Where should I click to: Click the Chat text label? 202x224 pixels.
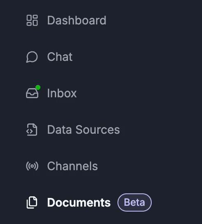60,57
